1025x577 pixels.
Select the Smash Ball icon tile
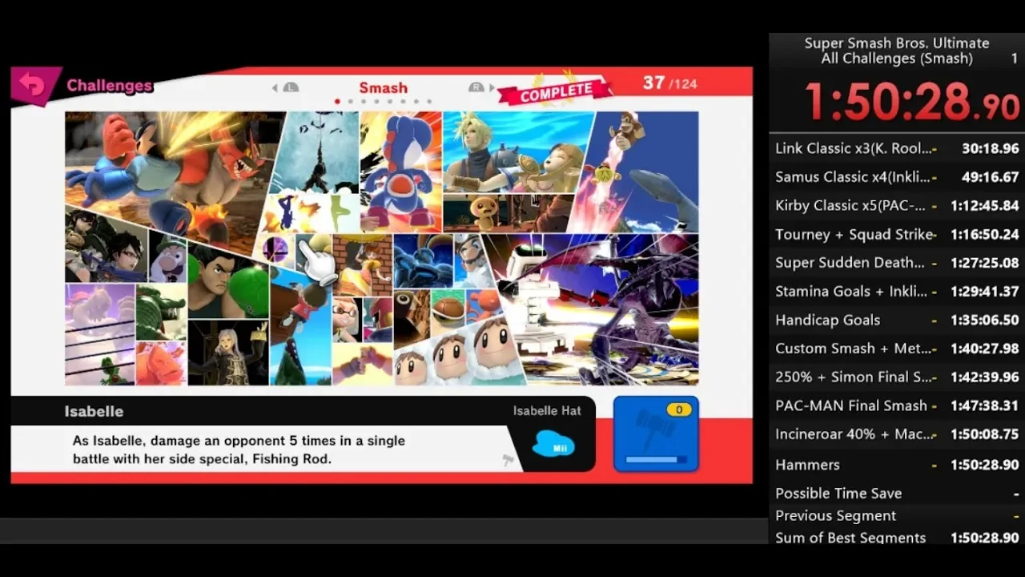point(275,250)
